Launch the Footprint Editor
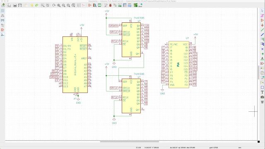Image resolution: width=265 pixels, height=149 pixels. [x=99, y=5]
